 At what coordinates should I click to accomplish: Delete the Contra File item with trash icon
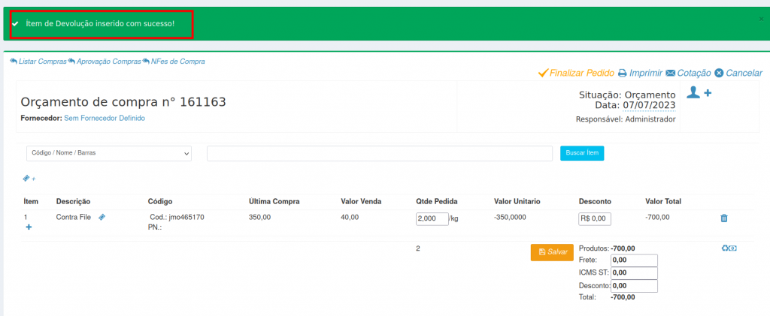(724, 218)
